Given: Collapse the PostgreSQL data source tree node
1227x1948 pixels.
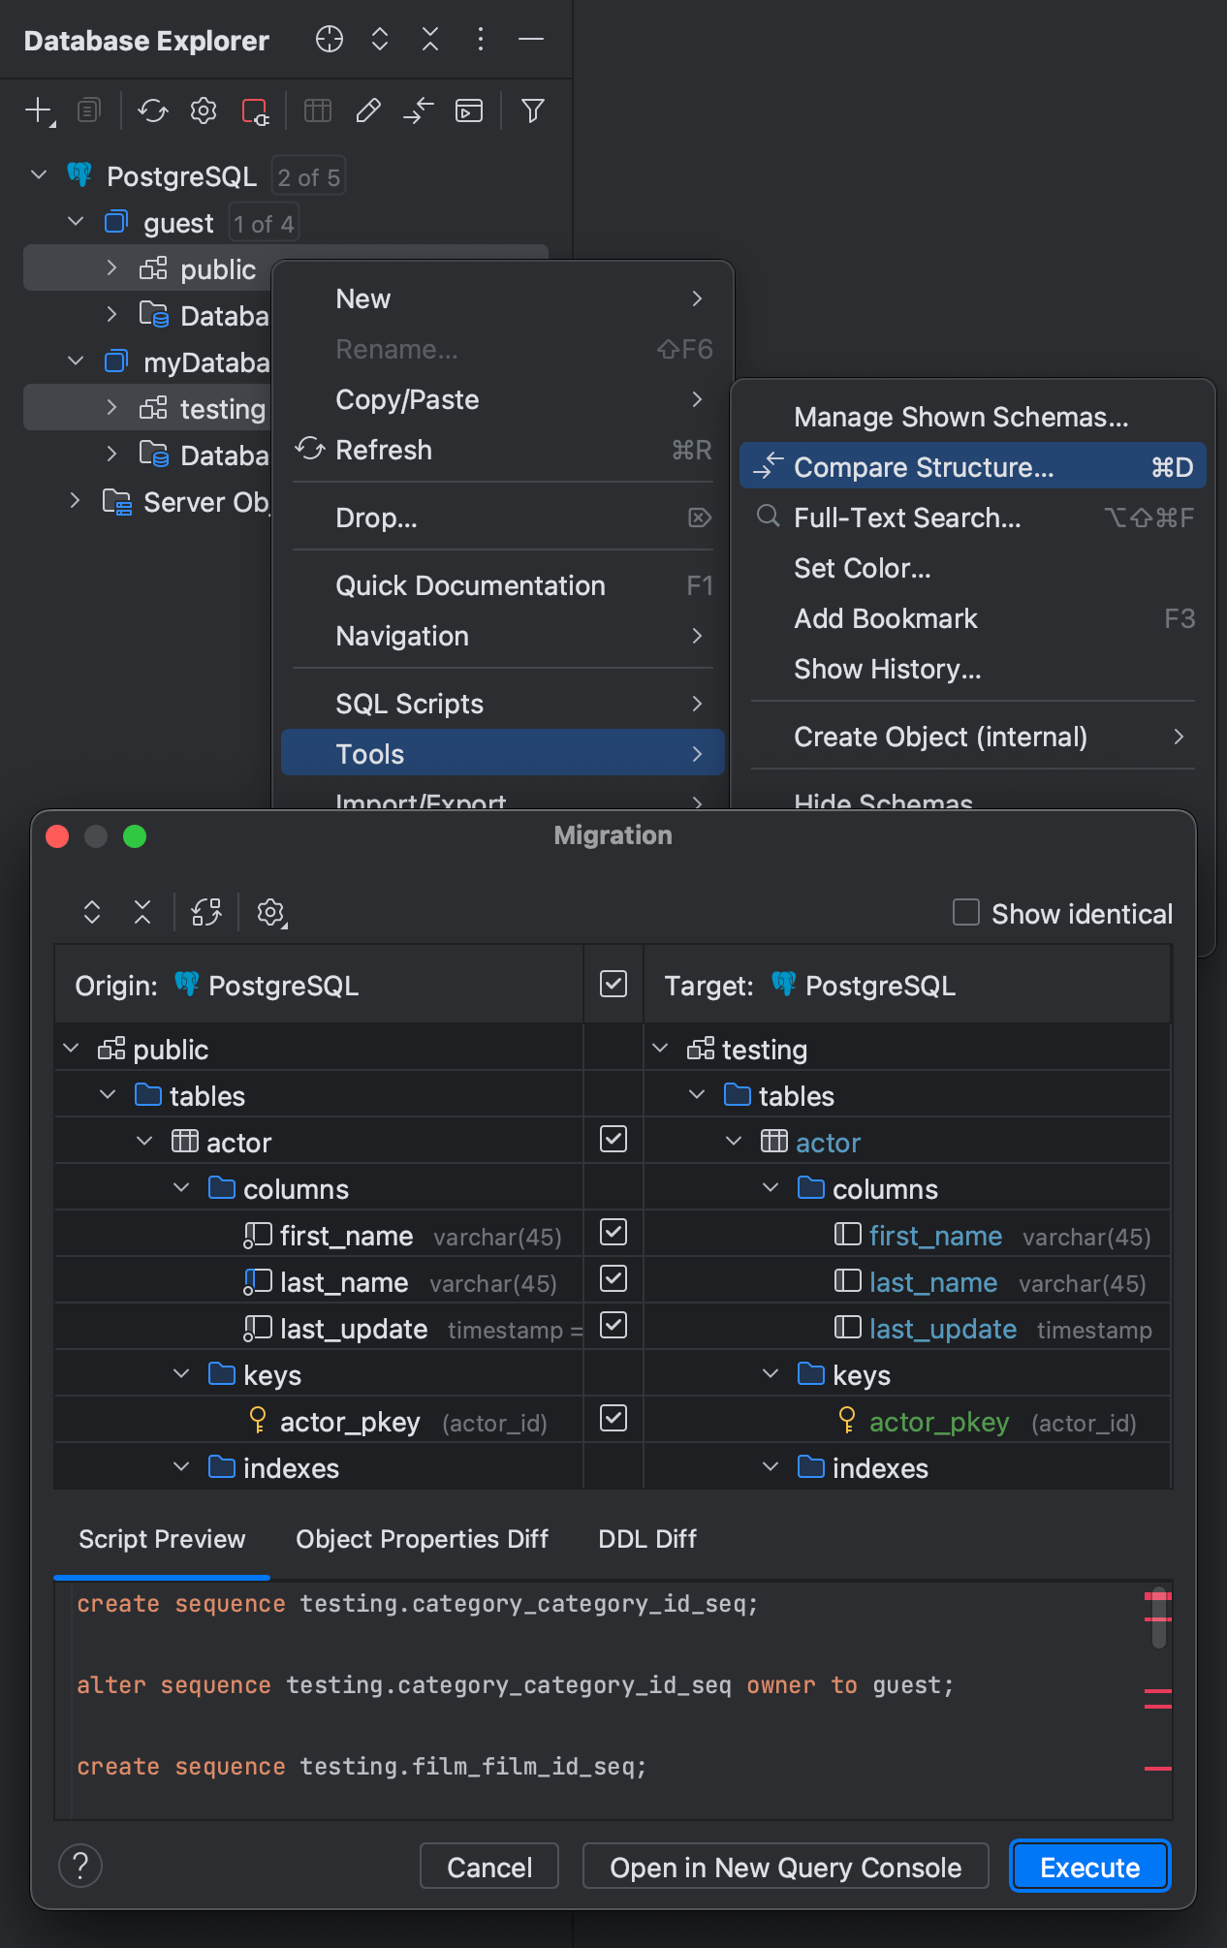Looking at the screenshot, I should (39, 175).
